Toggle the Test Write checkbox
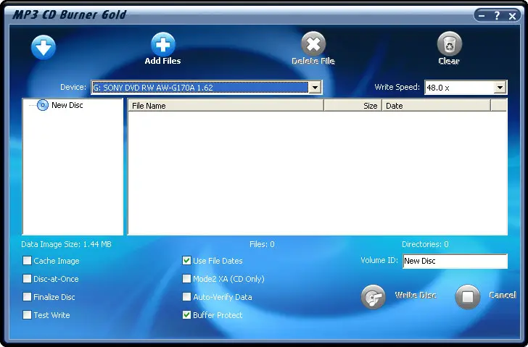This screenshot has height=347, width=528. [x=27, y=315]
